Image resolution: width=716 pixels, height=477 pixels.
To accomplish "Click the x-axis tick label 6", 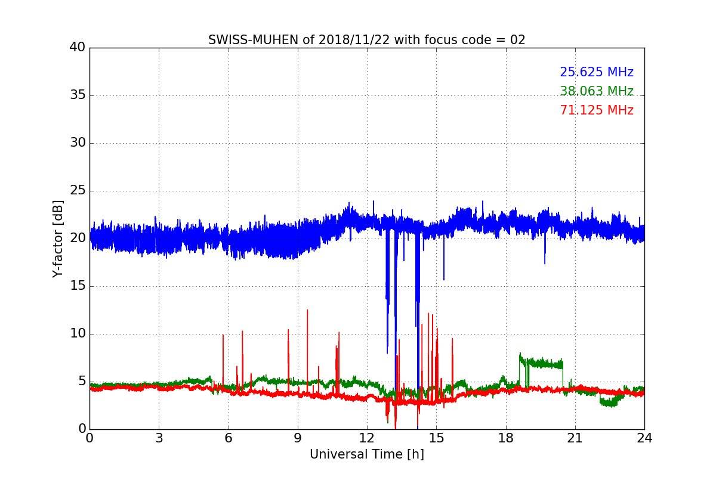I will click(228, 438).
